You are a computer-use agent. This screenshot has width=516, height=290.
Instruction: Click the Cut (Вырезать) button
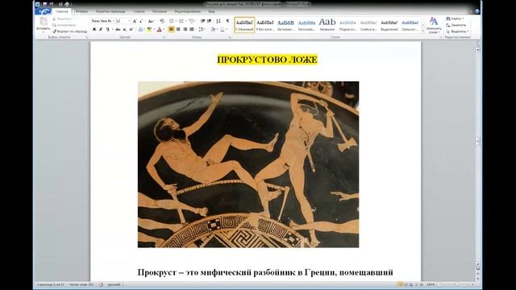(63, 19)
